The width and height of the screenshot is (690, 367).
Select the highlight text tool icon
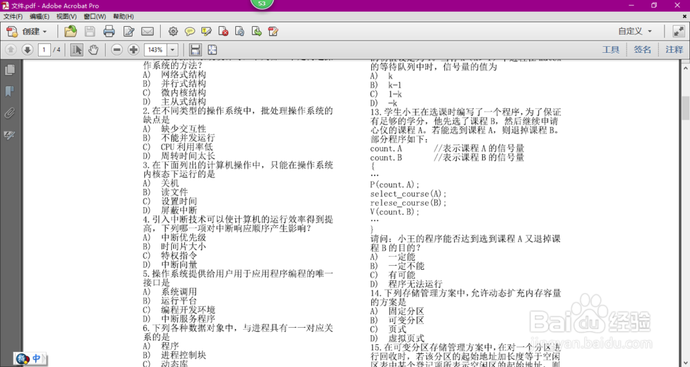pyautogui.click(x=206, y=32)
